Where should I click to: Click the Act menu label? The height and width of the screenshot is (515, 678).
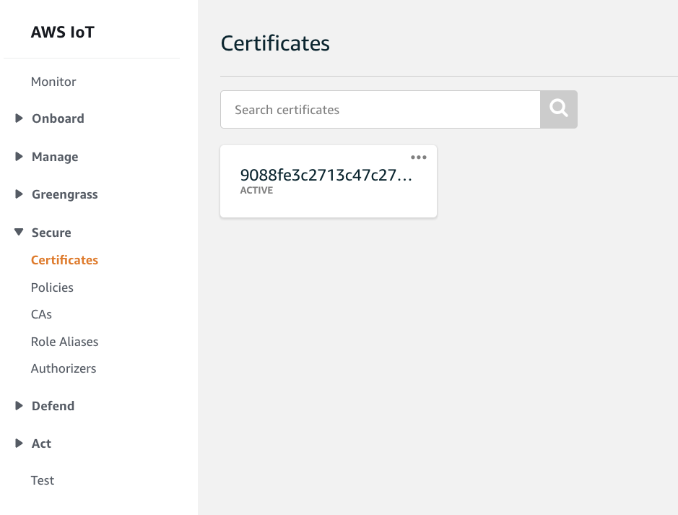coord(41,443)
